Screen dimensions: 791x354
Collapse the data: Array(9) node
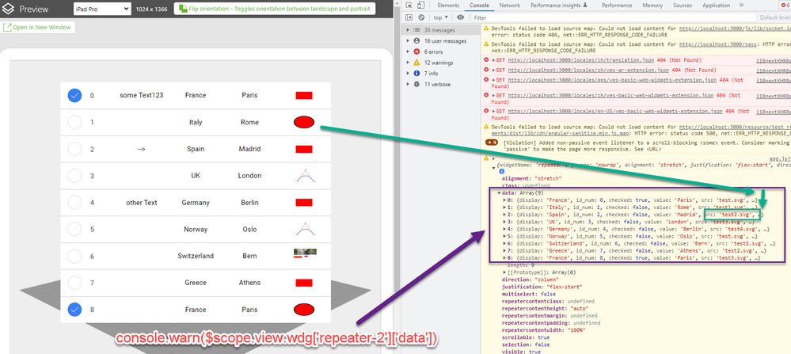[500, 192]
